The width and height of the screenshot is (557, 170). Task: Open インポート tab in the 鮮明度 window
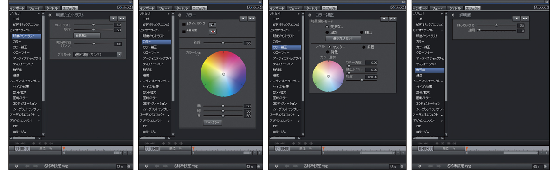pyautogui.click(x=421, y=8)
